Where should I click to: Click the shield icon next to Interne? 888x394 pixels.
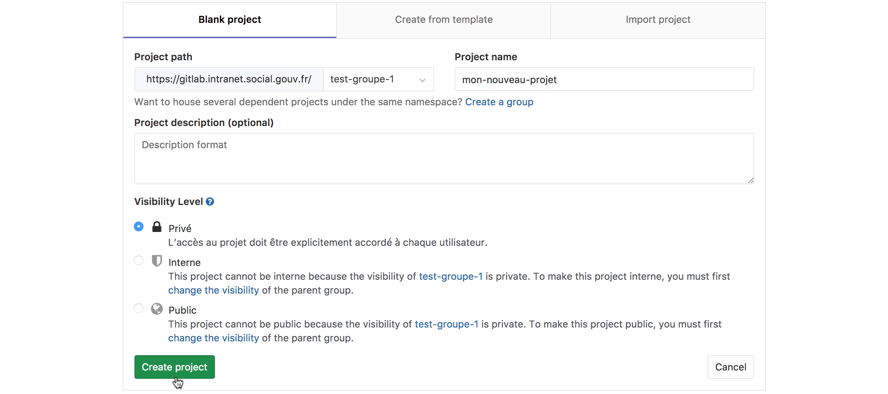157,261
